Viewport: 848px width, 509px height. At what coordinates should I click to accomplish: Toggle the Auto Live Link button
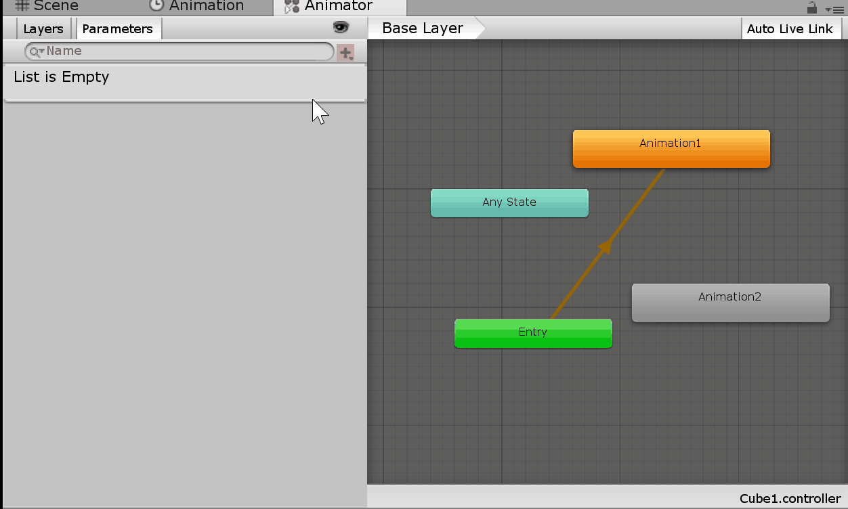pos(790,29)
